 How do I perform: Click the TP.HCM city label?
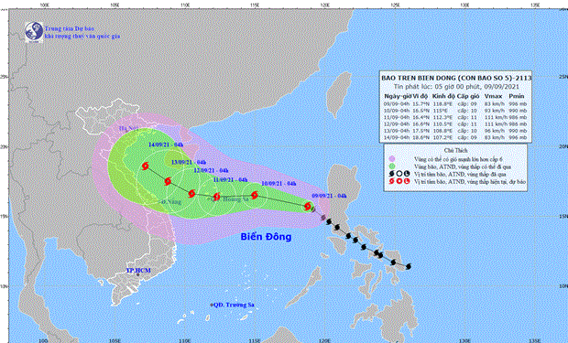click(138, 270)
